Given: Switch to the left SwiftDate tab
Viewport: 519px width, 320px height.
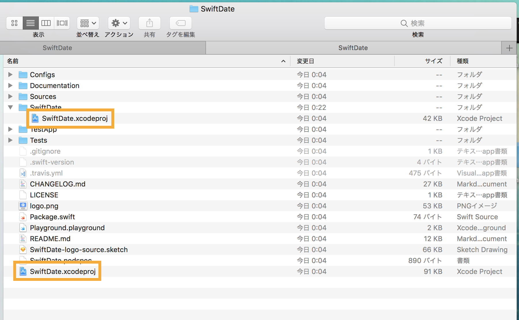Looking at the screenshot, I should click(58, 48).
